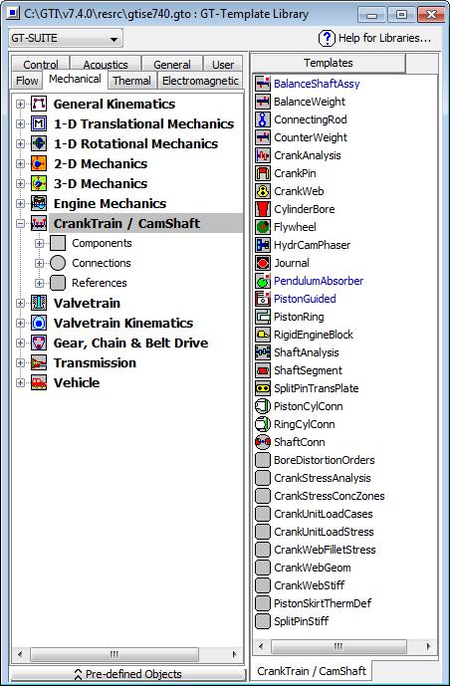
Task: Click the Help for Libraries question icon
Action: (327, 39)
